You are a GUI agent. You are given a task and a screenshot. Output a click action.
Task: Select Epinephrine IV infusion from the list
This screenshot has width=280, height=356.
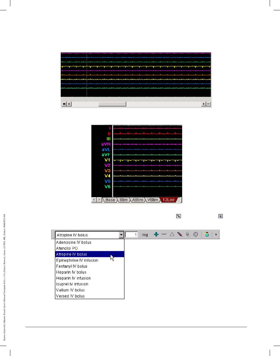point(77,260)
